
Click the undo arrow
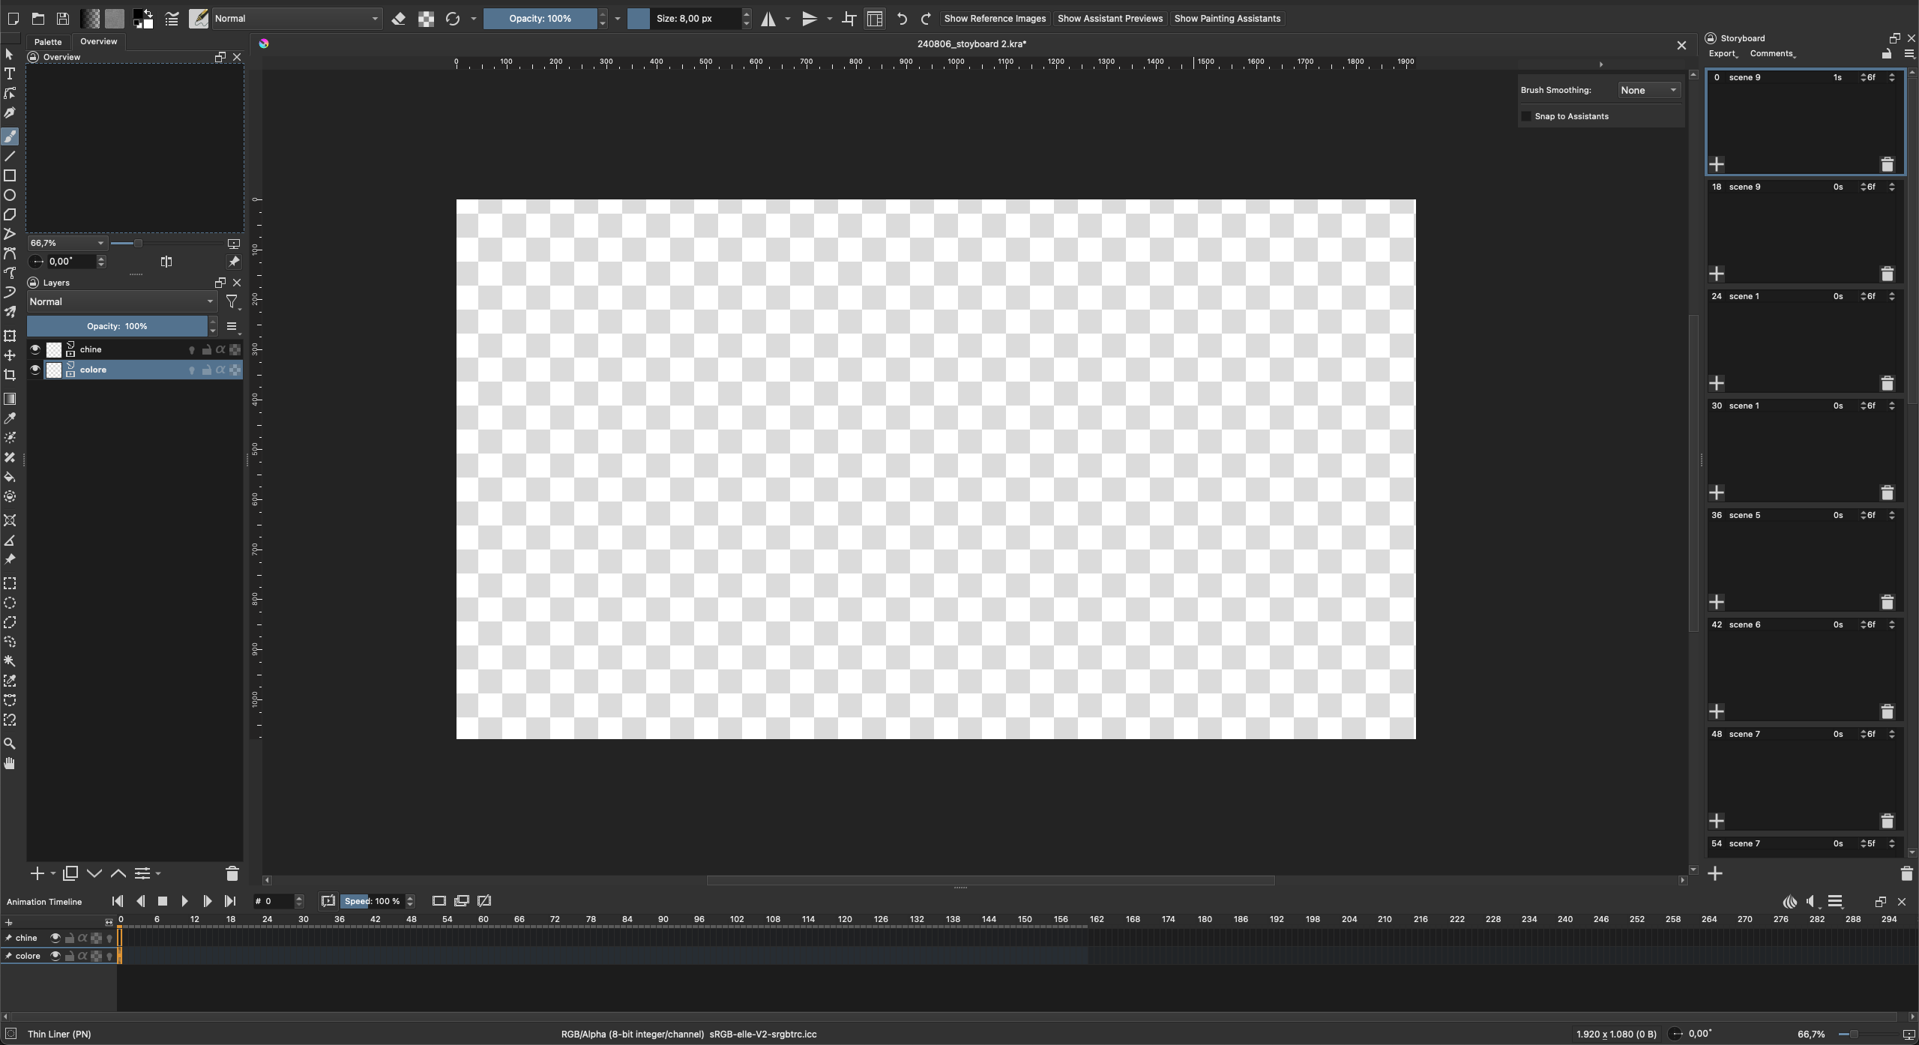click(902, 19)
